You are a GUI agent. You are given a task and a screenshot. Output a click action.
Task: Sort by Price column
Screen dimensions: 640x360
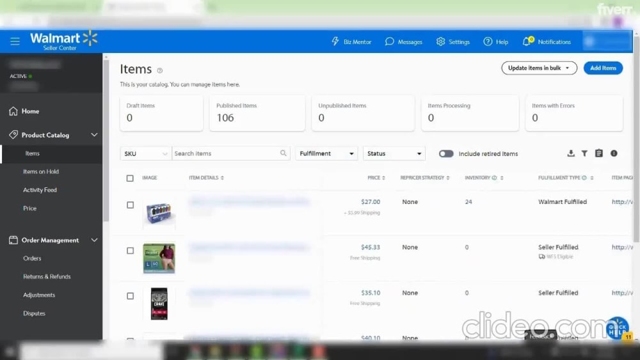point(383,178)
